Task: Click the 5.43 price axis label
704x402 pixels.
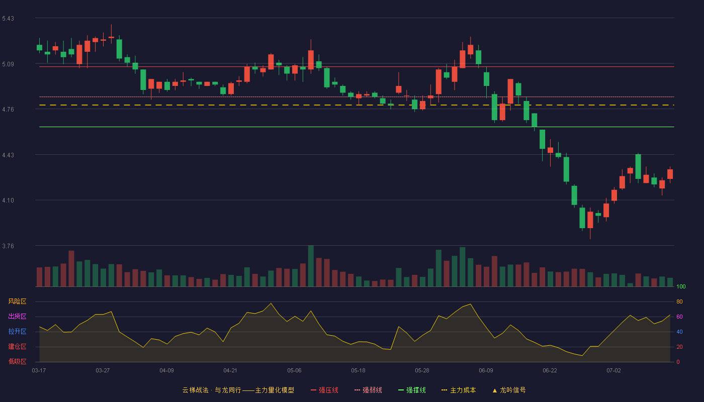Action: pos(8,19)
